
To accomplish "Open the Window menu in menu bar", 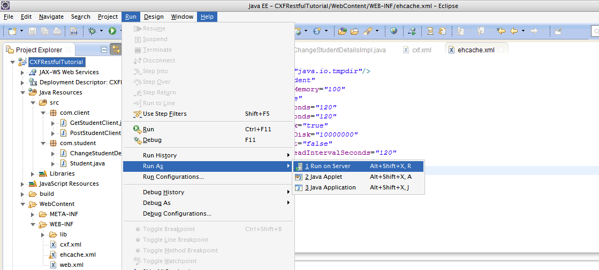I will click(182, 17).
